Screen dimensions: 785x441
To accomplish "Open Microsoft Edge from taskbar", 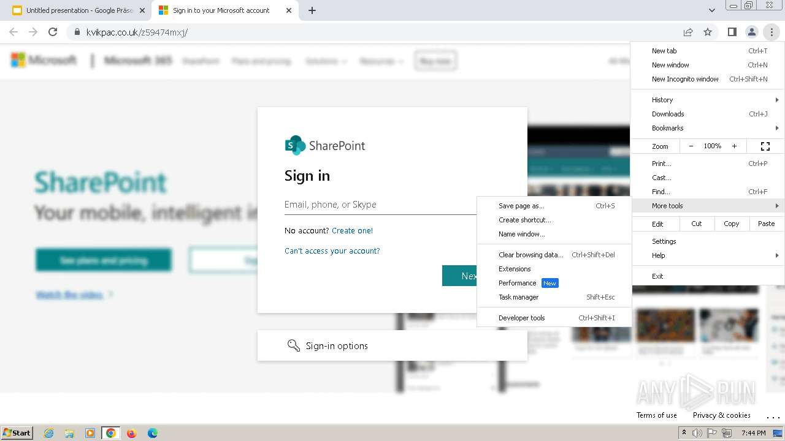I will tap(152, 433).
